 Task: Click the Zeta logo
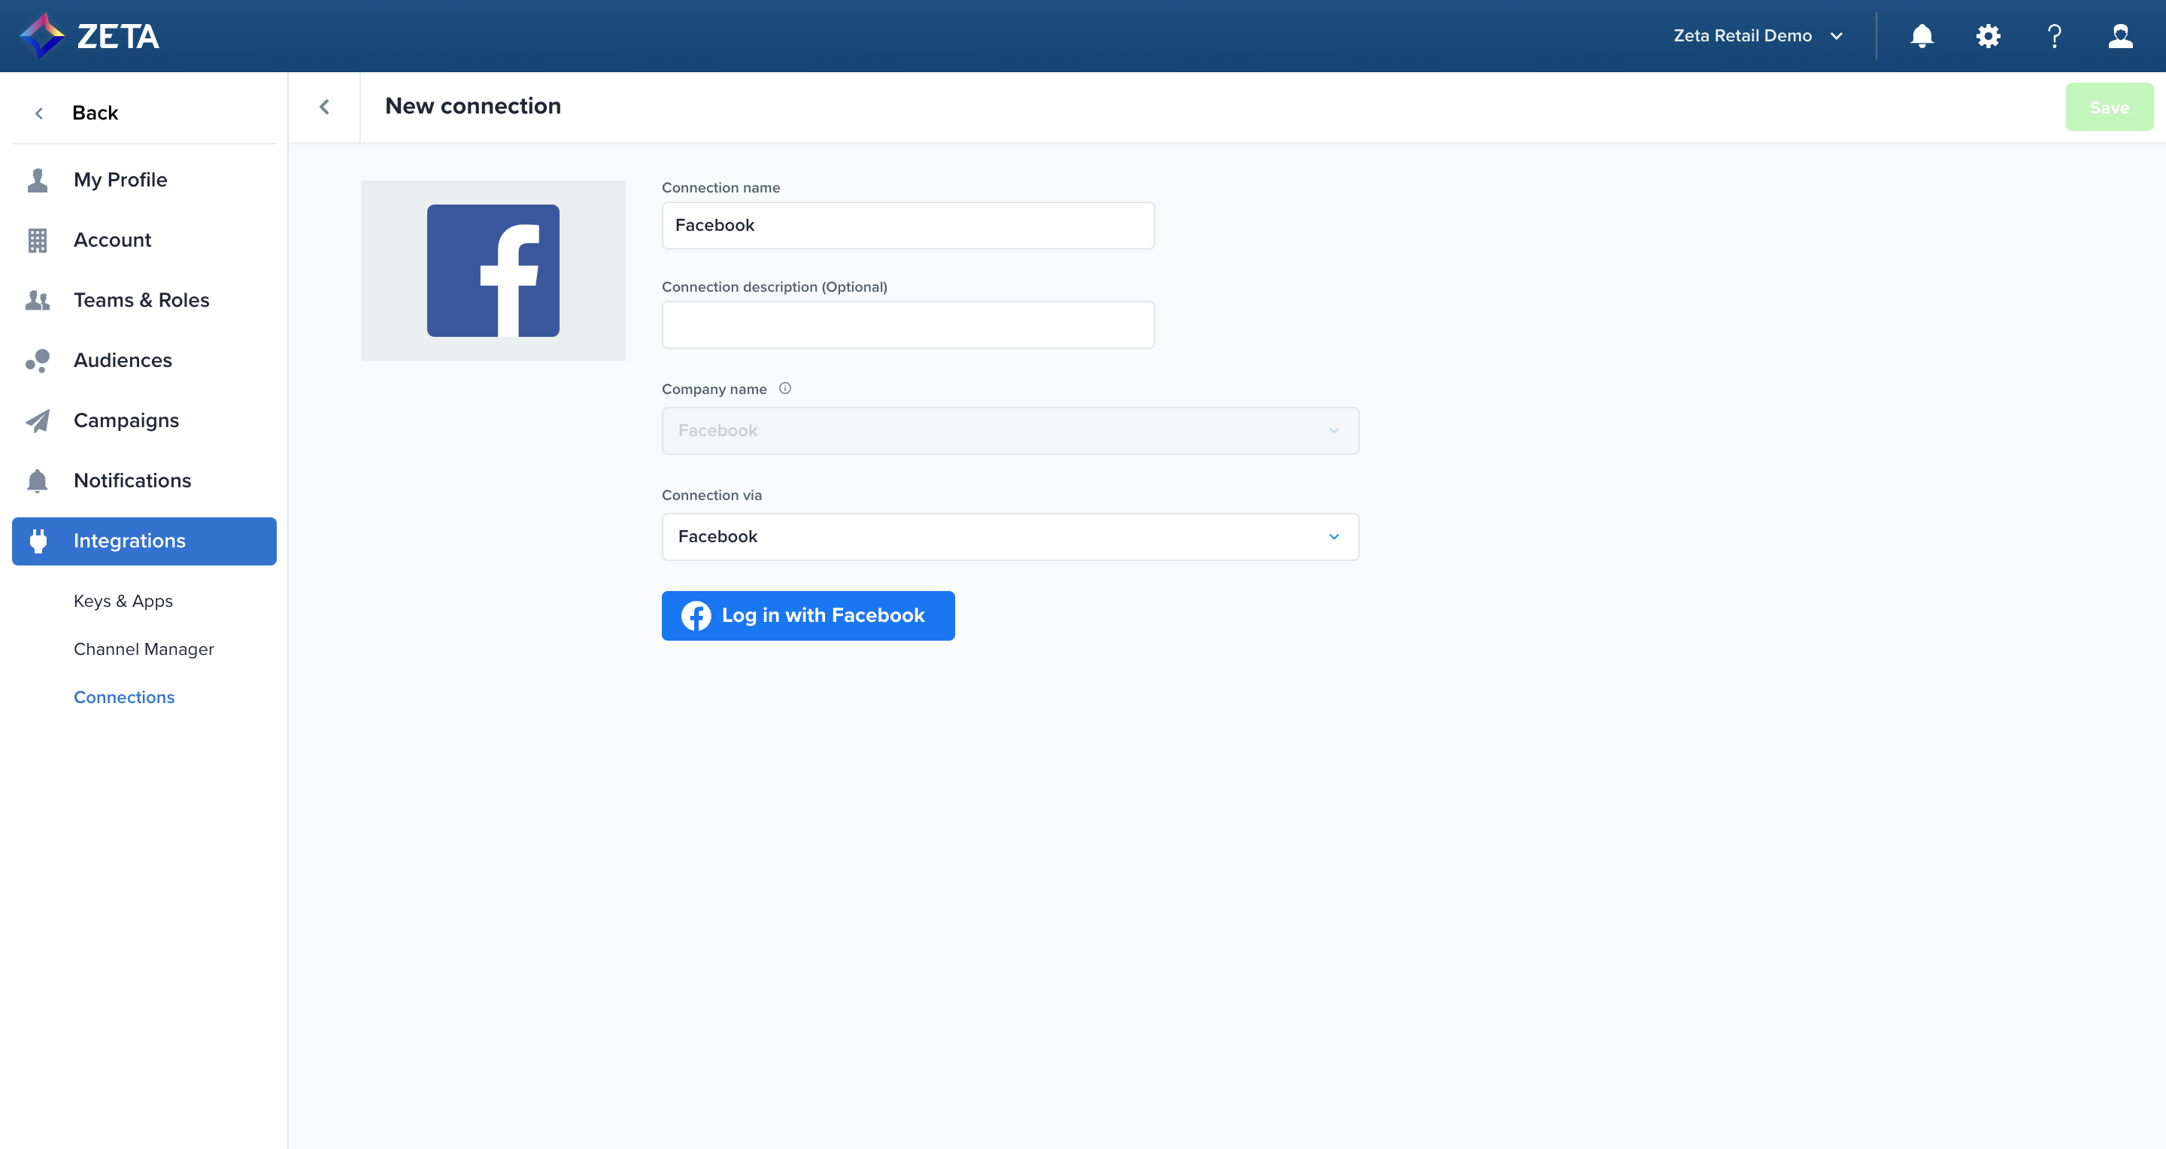tap(89, 36)
